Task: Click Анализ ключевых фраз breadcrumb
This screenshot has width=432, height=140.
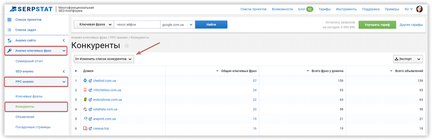Action: point(89,37)
